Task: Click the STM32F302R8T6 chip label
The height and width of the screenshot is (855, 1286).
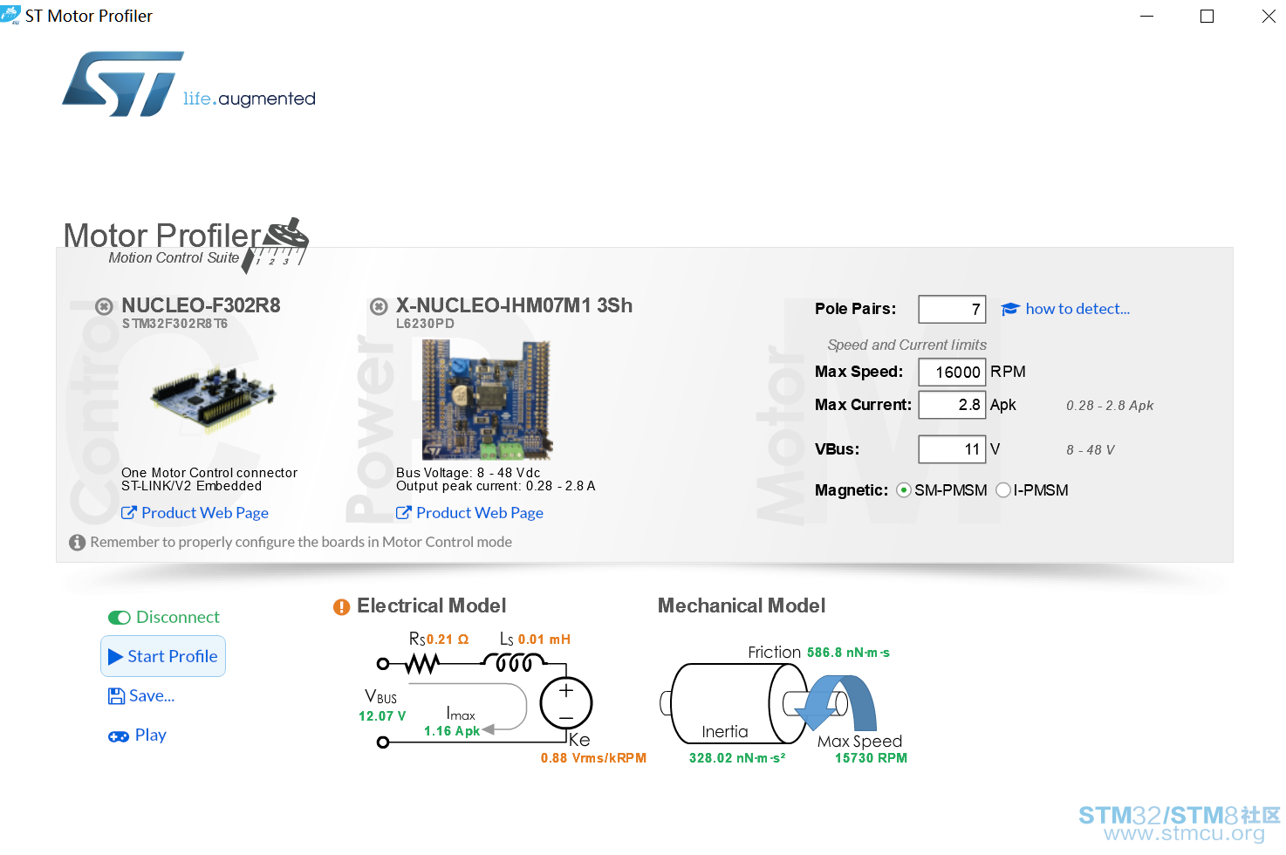Action: pyautogui.click(x=174, y=324)
